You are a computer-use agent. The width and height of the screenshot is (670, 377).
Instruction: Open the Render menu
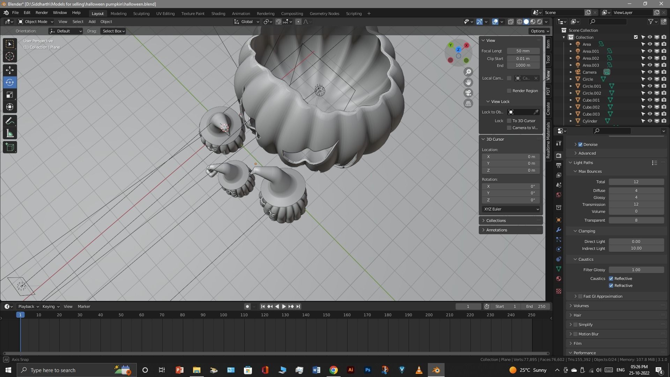(x=42, y=13)
